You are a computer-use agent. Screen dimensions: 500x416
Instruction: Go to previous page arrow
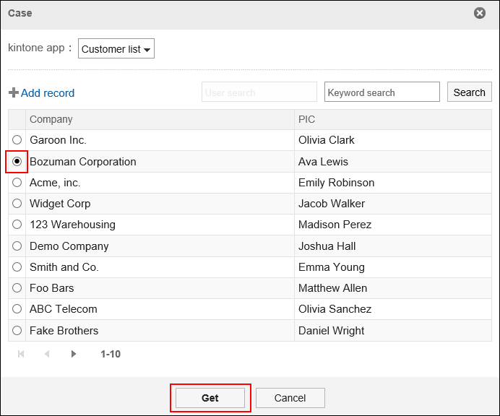click(x=47, y=354)
